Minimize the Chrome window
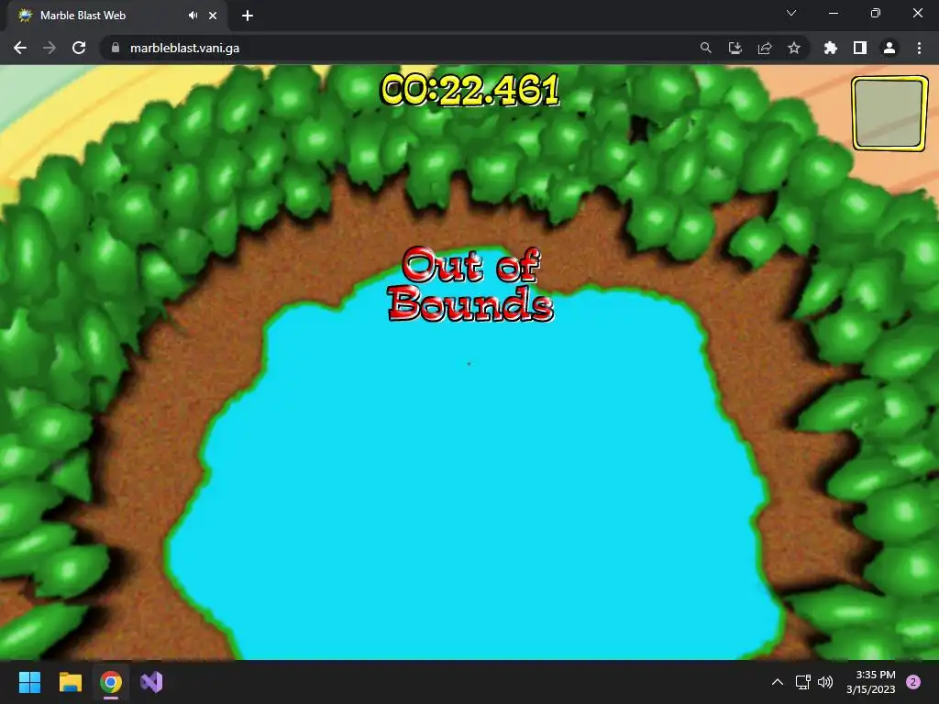This screenshot has height=704, width=939. (833, 13)
